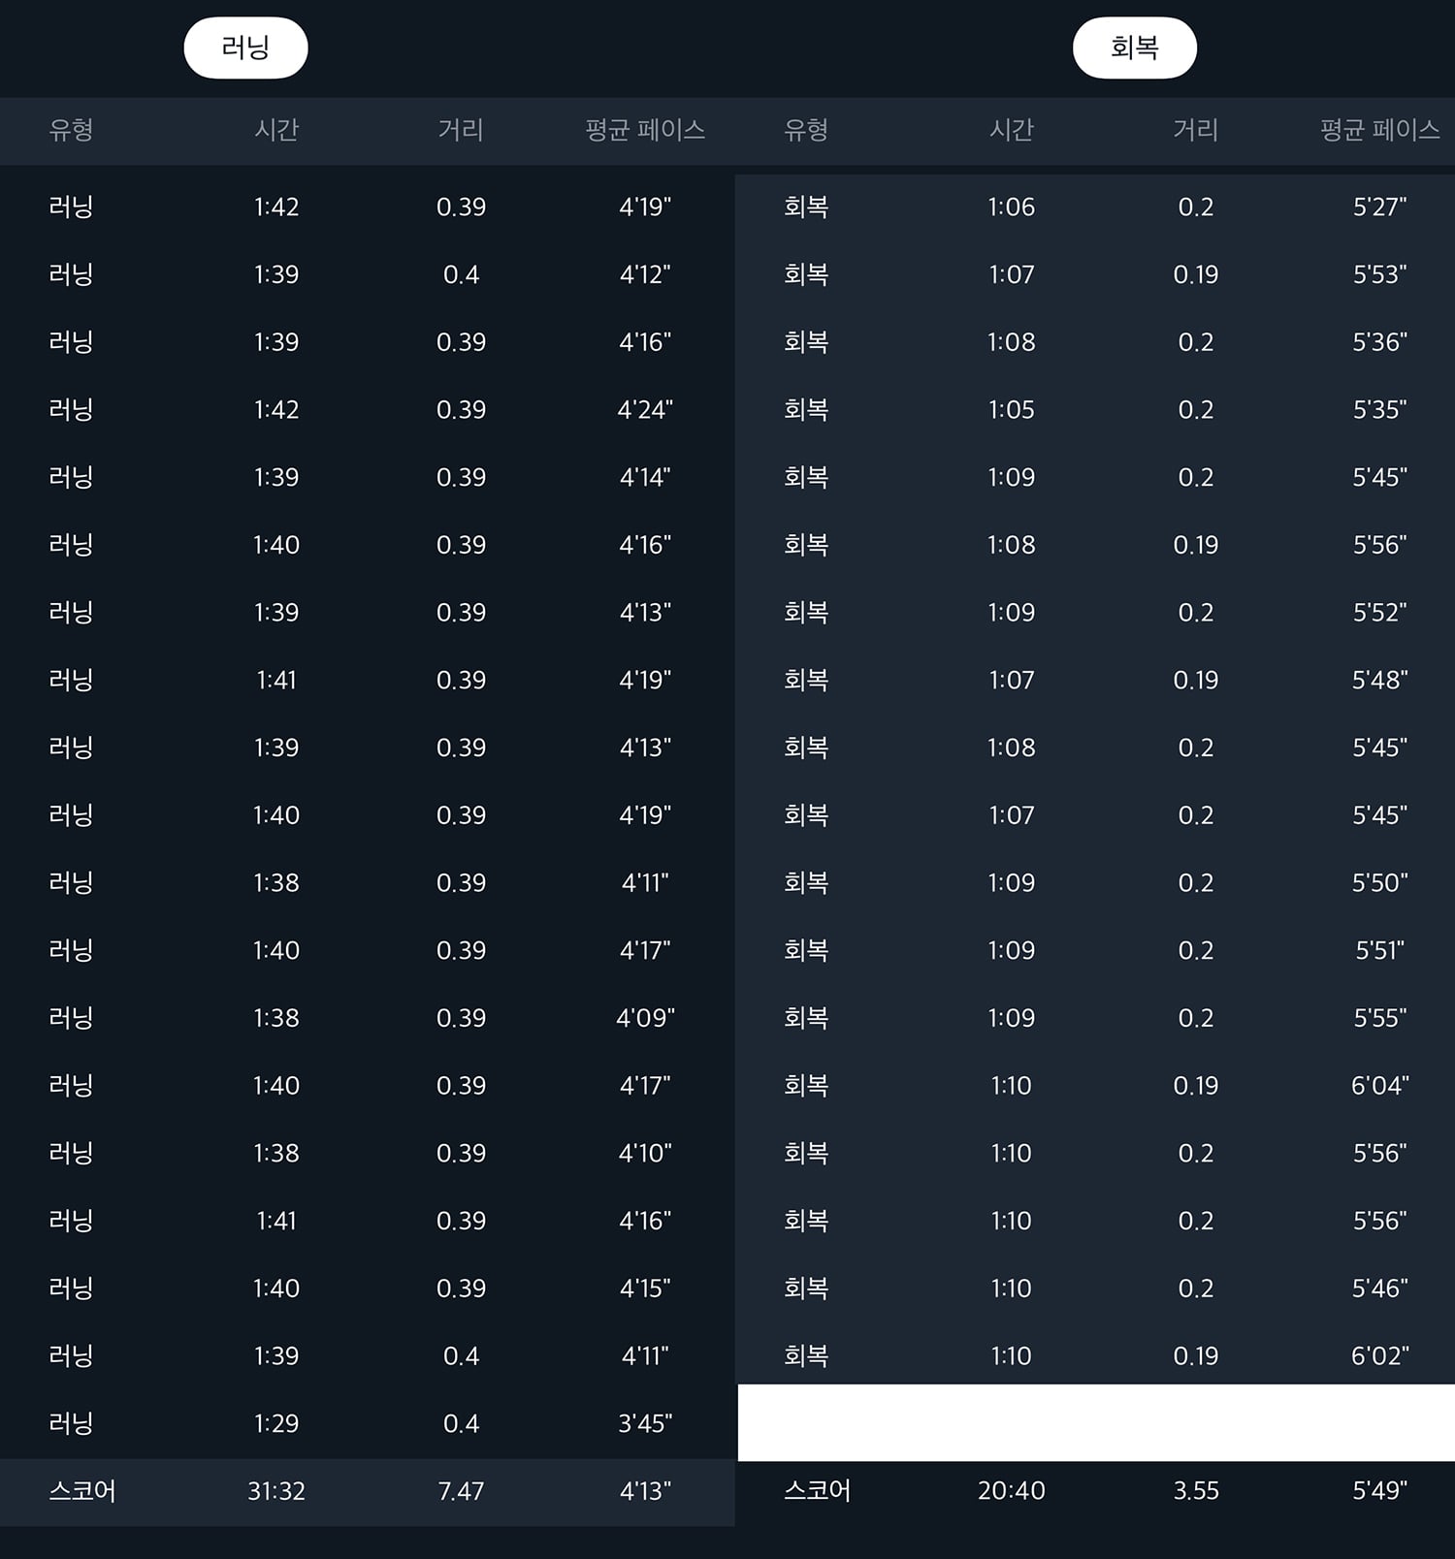Click running total distance 7.47

click(461, 1491)
